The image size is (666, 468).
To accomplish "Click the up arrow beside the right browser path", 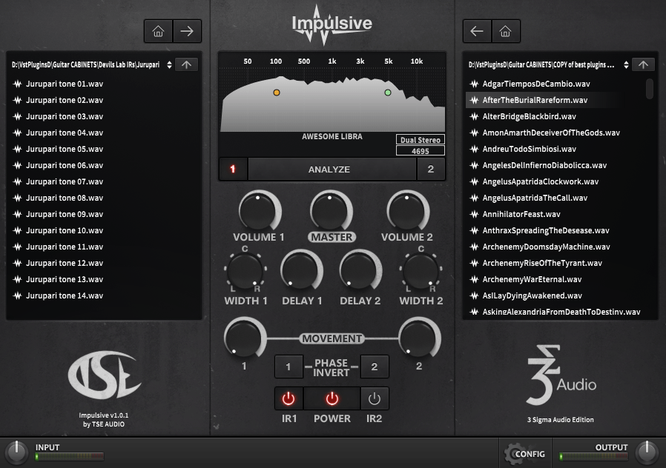I will pos(643,64).
